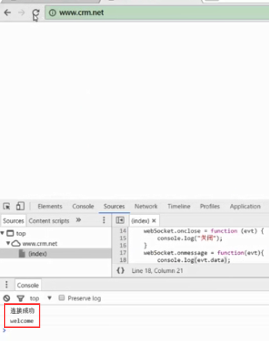Enable the Preserve log checkbox
Viewport: 269px width, 341px height.
pyautogui.click(x=62, y=297)
